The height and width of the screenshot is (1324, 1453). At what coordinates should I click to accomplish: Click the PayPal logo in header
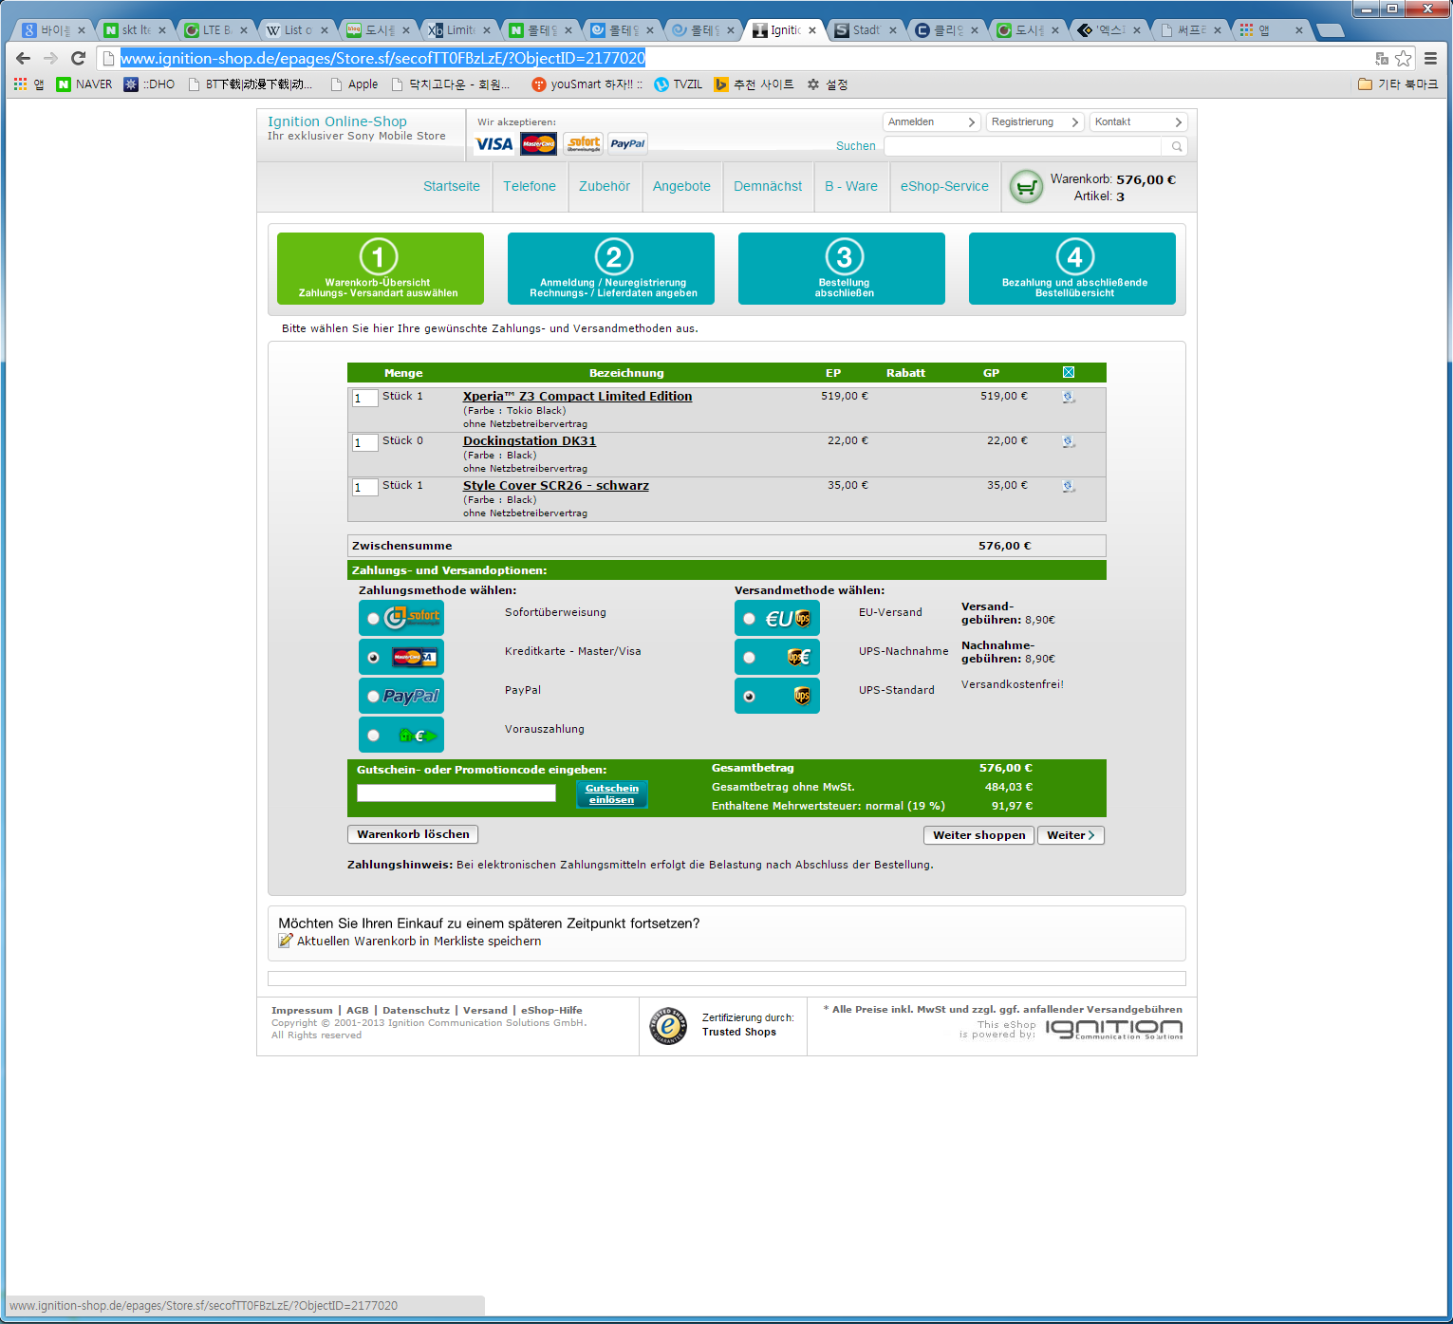pyautogui.click(x=627, y=144)
